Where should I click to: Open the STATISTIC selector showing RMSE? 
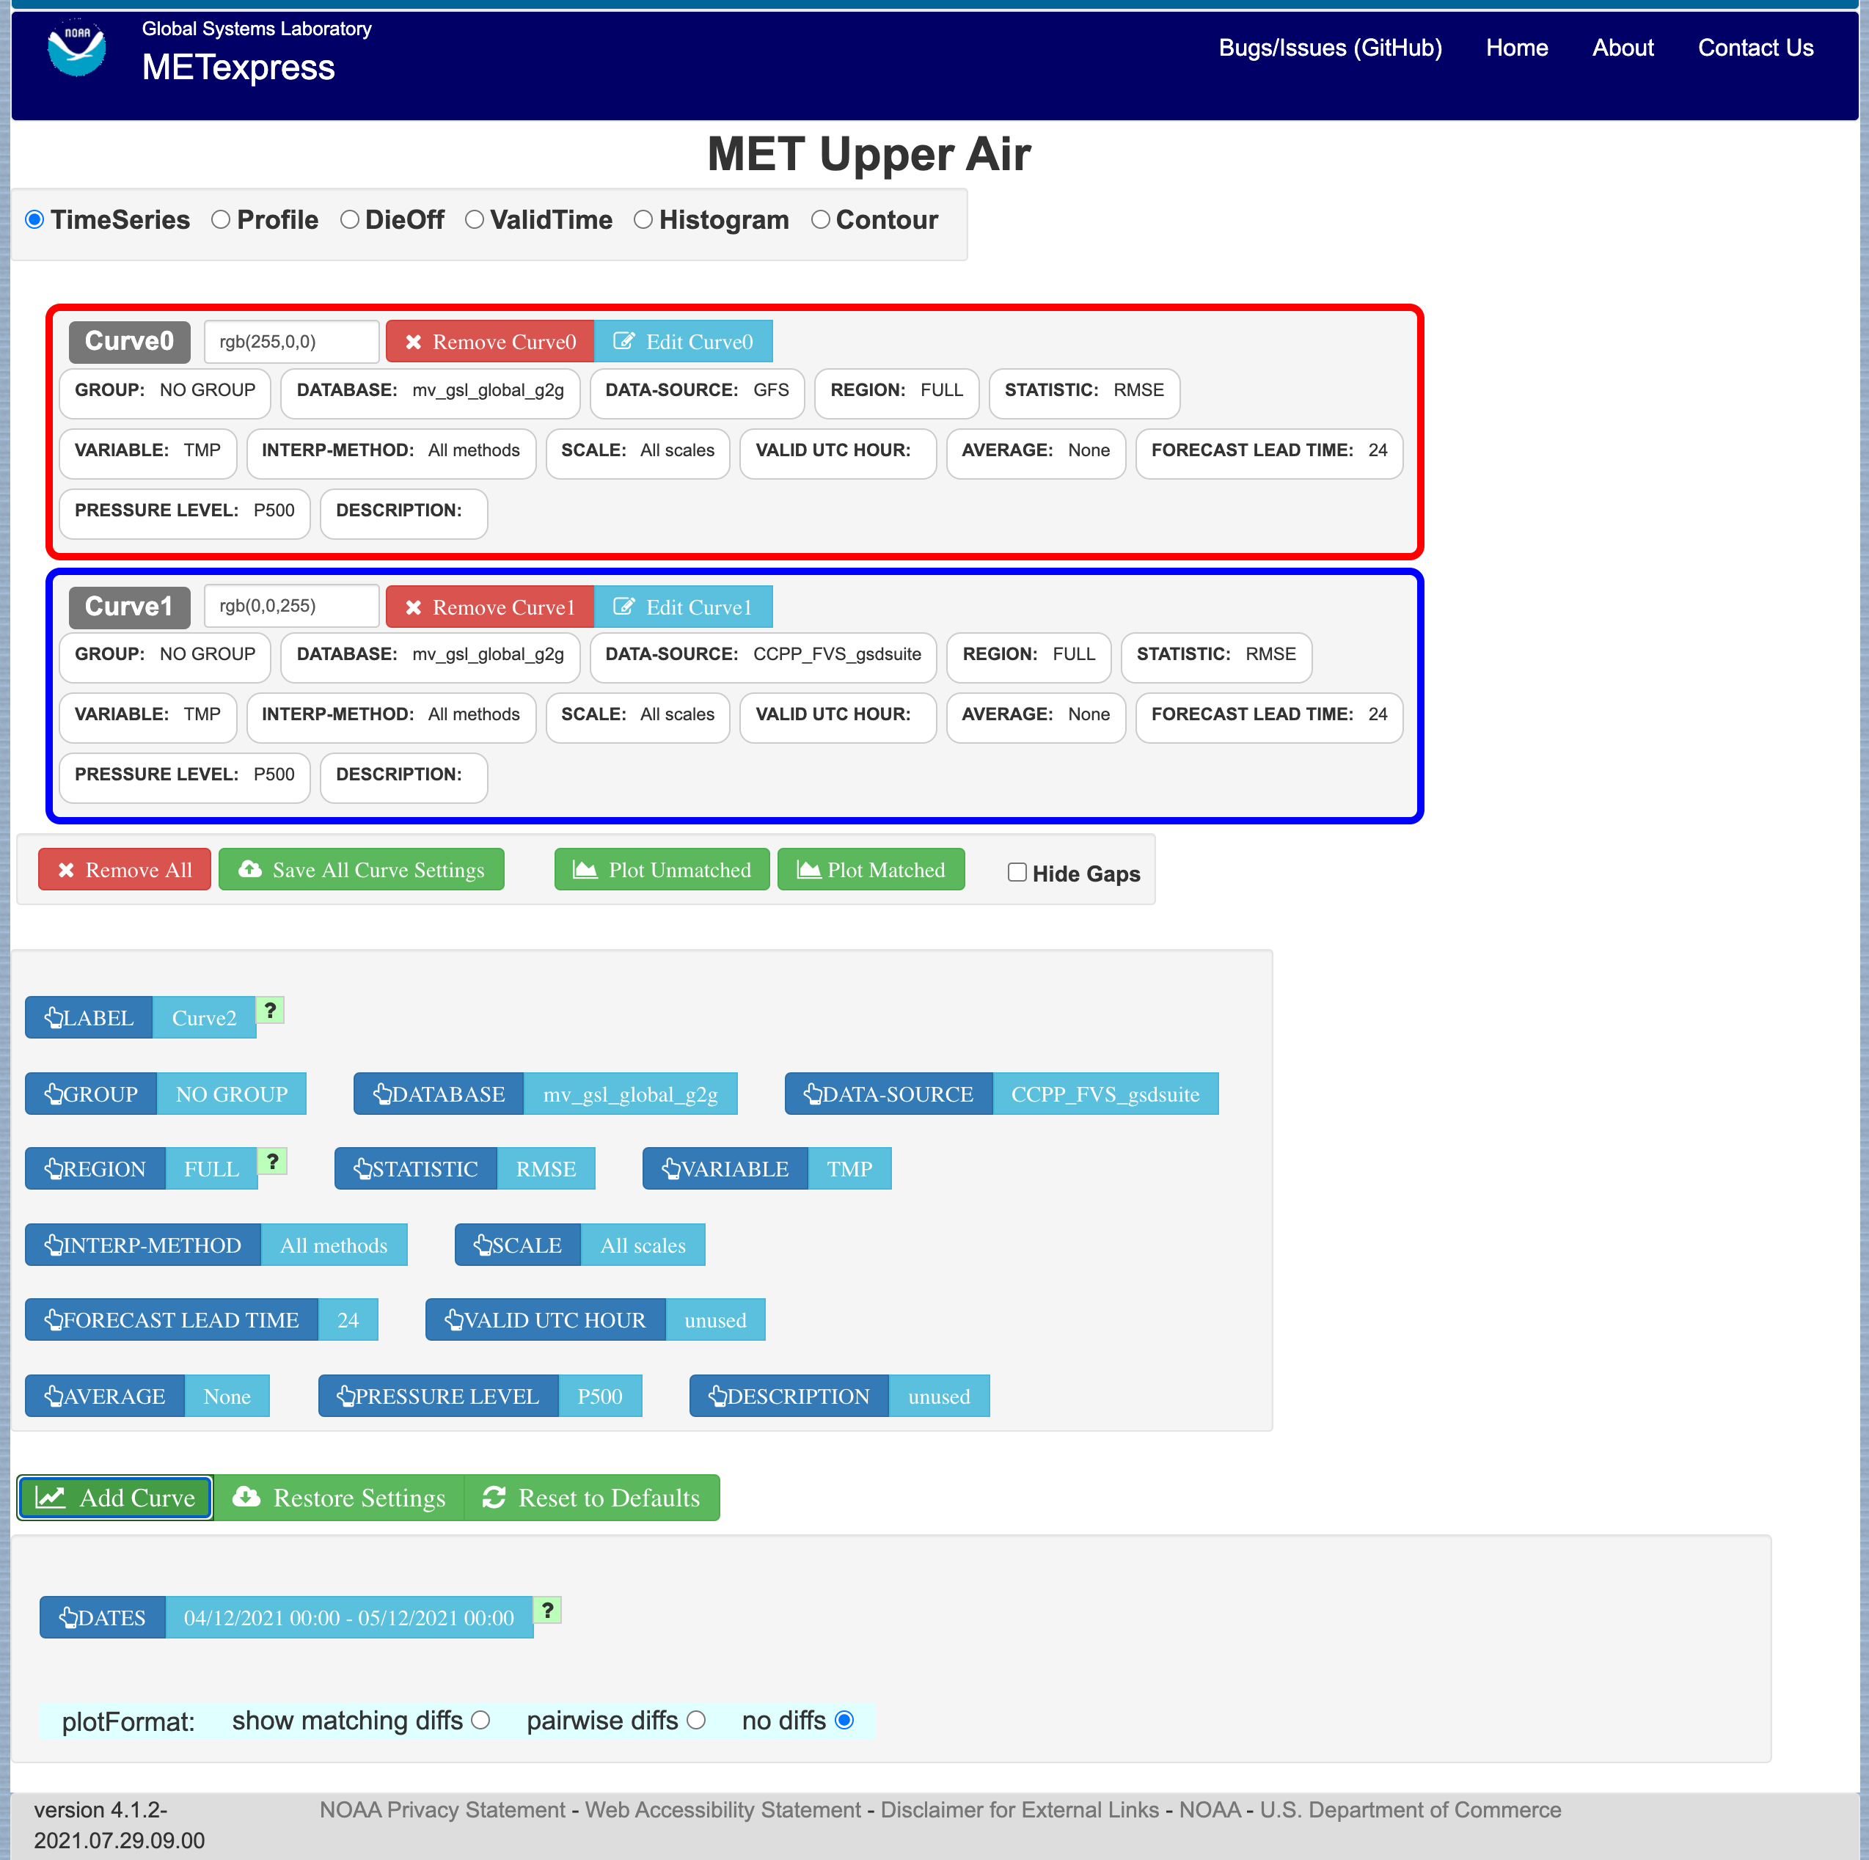pos(464,1169)
